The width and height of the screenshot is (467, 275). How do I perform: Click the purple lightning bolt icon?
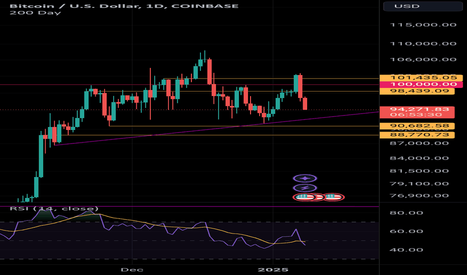click(x=305, y=188)
